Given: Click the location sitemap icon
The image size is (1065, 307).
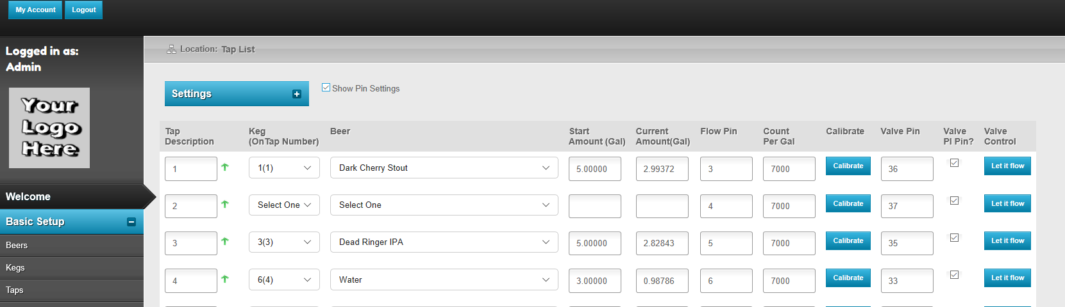Looking at the screenshot, I should tap(171, 49).
